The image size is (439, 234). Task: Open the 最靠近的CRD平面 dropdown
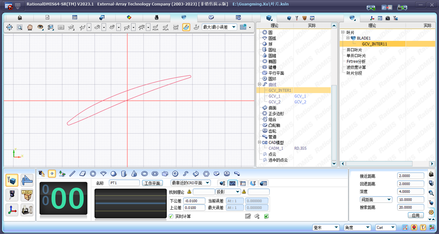[191, 183]
